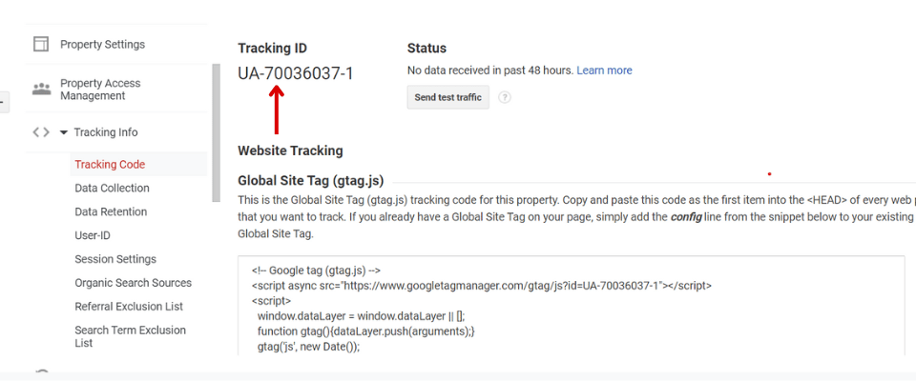Click the window.dataLayer code line
This screenshot has width=916, height=381.
[361, 316]
